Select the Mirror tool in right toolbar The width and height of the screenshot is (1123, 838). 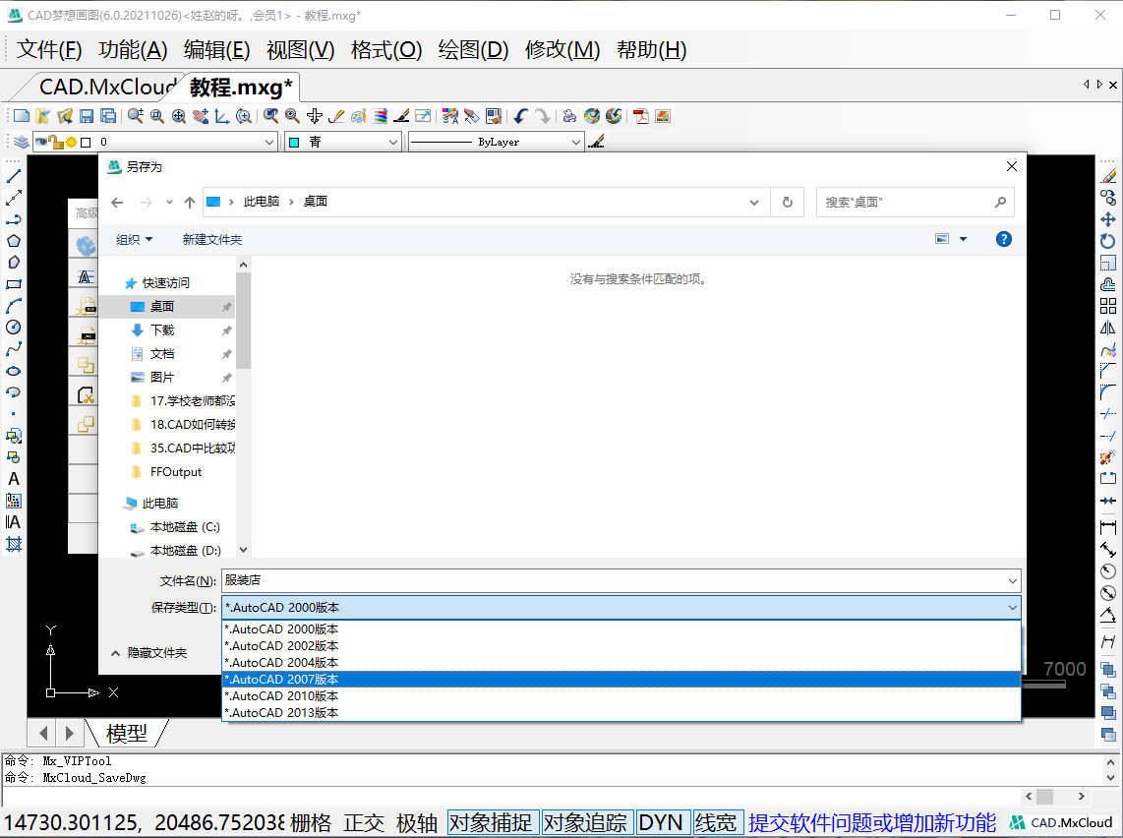click(1108, 328)
